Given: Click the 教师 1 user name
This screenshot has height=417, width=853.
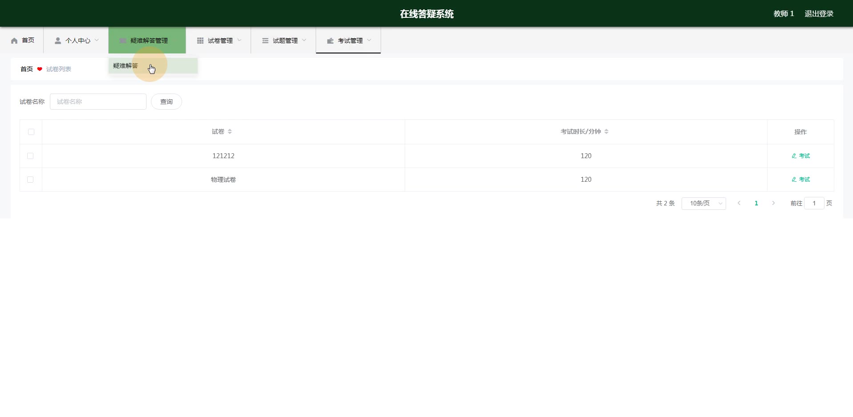Looking at the screenshot, I should point(784,14).
